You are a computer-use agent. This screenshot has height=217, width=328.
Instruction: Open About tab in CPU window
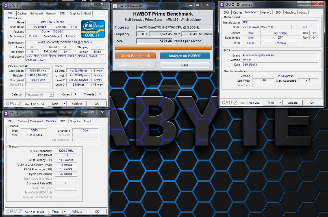pyautogui.click(x=87, y=13)
